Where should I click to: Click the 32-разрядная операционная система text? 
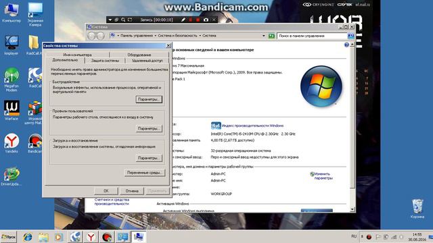click(241, 151)
